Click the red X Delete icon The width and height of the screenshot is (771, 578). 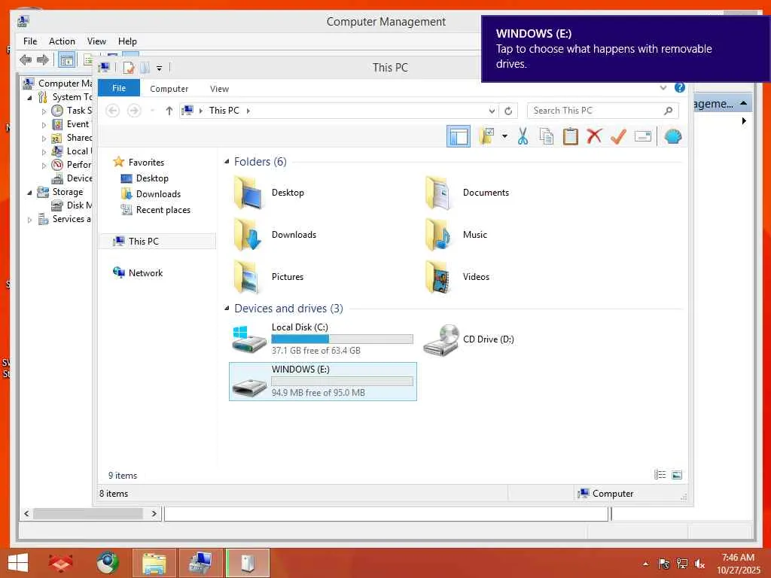pyautogui.click(x=594, y=135)
